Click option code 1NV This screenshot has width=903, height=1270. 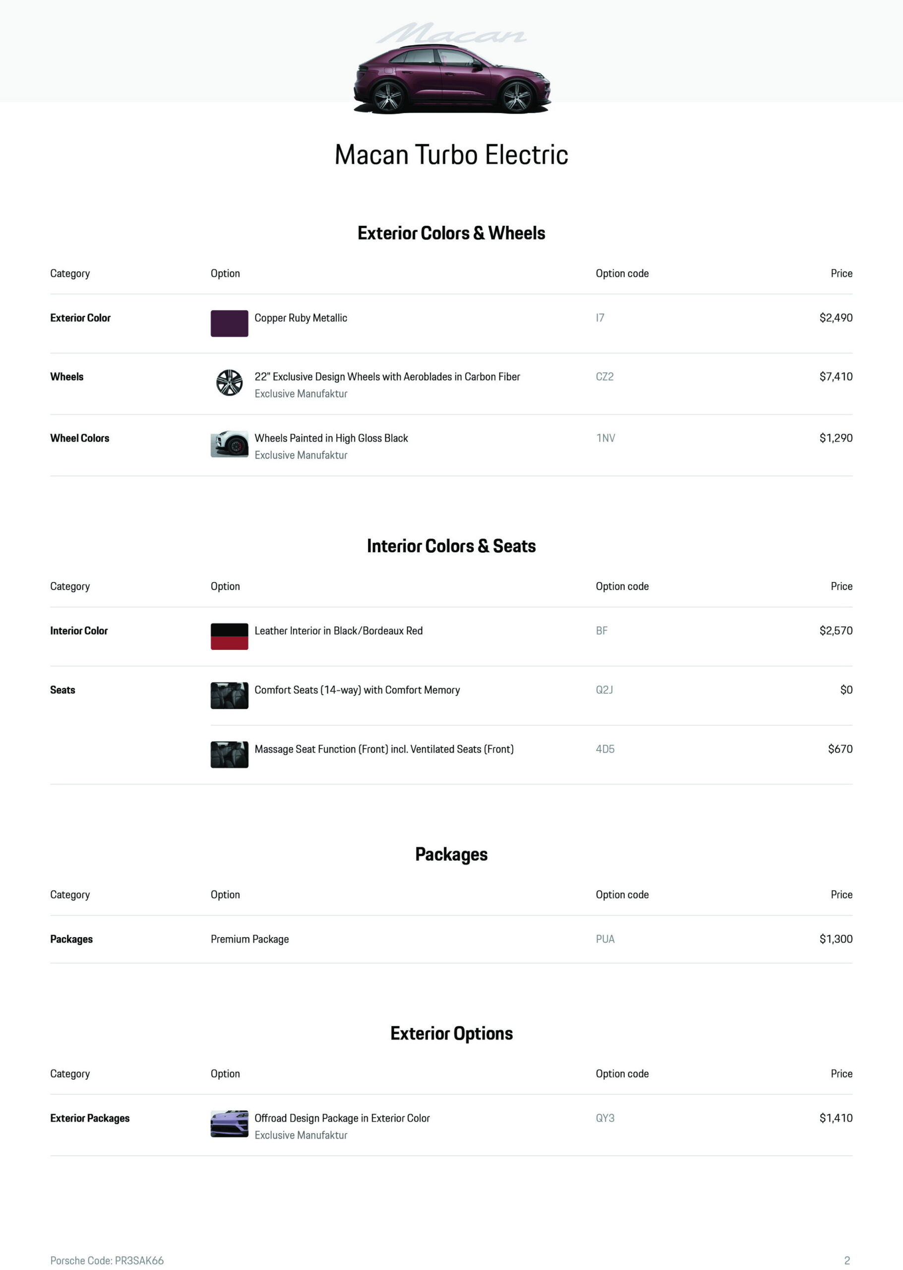click(x=605, y=438)
